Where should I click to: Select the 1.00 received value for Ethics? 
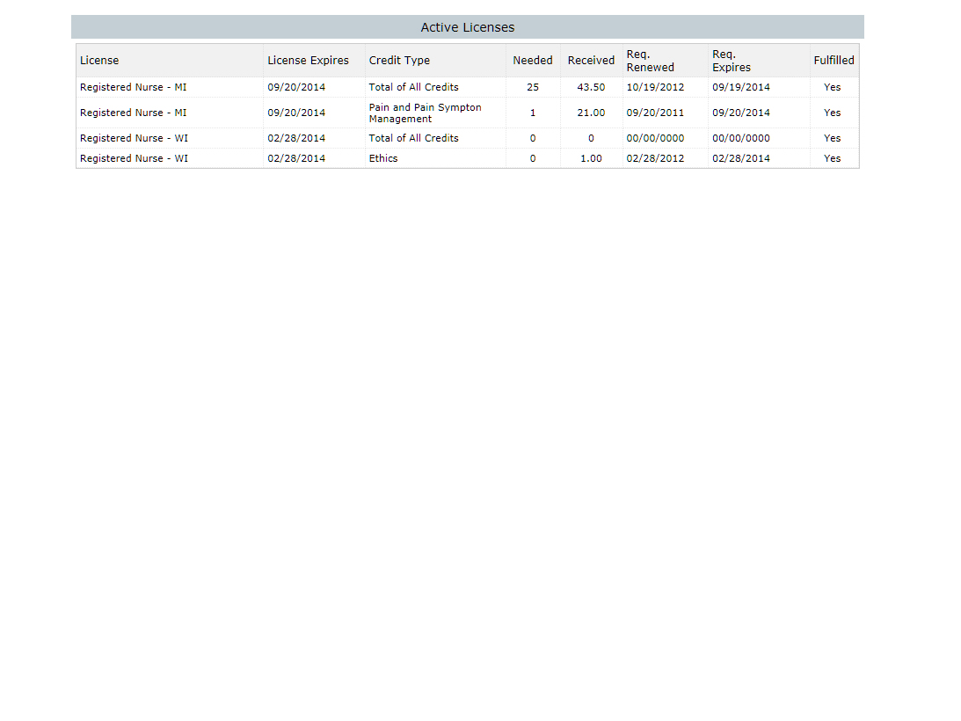point(591,158)
